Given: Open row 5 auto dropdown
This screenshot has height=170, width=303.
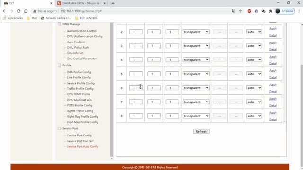Looking at the screenshot, I should [x=254, y=74].
